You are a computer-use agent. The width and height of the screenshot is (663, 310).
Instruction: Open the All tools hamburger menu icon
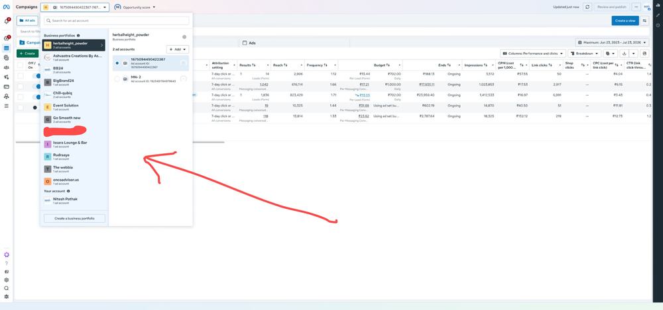click(7, 106)
